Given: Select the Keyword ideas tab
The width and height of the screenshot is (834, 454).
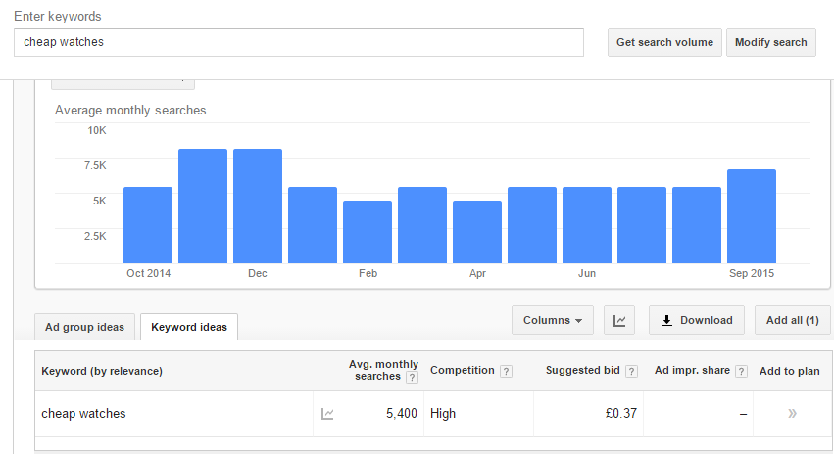Looking at the screenshot, I should pos(188,327).
